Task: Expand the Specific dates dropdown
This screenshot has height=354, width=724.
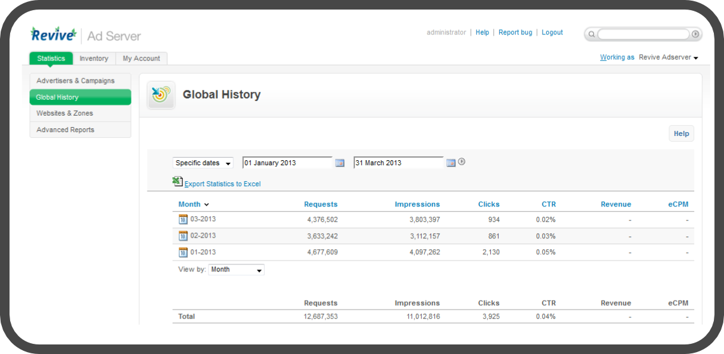Action: 203,163
